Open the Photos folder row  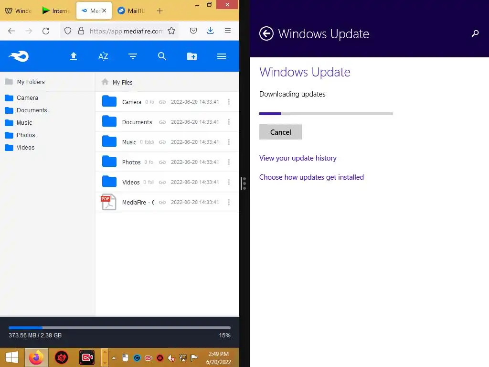[167, 162]
